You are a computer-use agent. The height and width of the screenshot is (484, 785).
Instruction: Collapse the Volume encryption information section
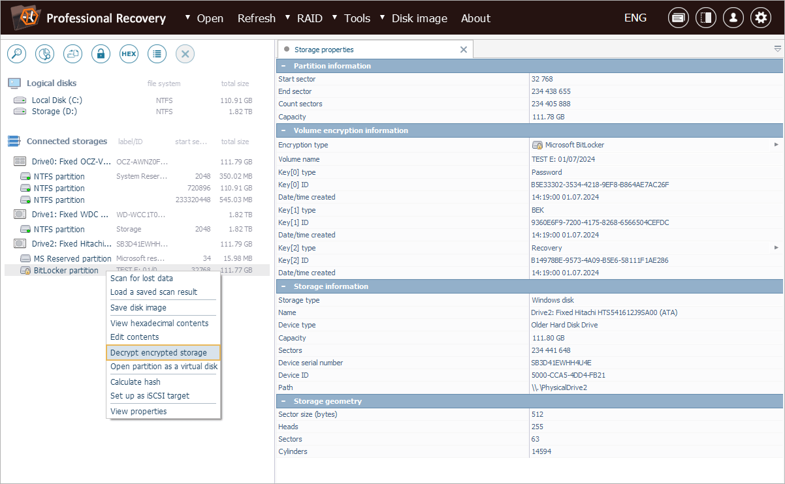point(283,130)
